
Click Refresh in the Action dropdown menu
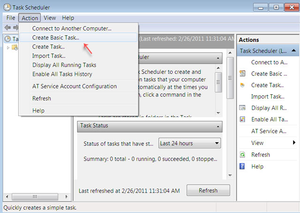pos(78,99)
